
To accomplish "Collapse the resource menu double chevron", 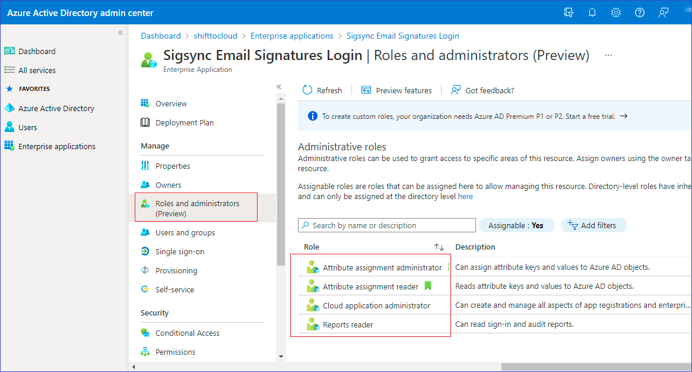I will coord(279,87).
